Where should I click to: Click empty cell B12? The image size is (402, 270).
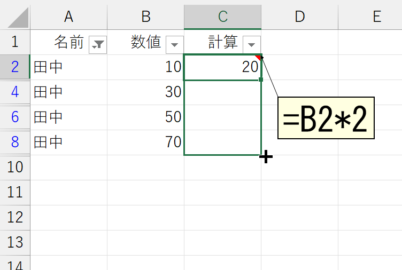click(145, 218)
